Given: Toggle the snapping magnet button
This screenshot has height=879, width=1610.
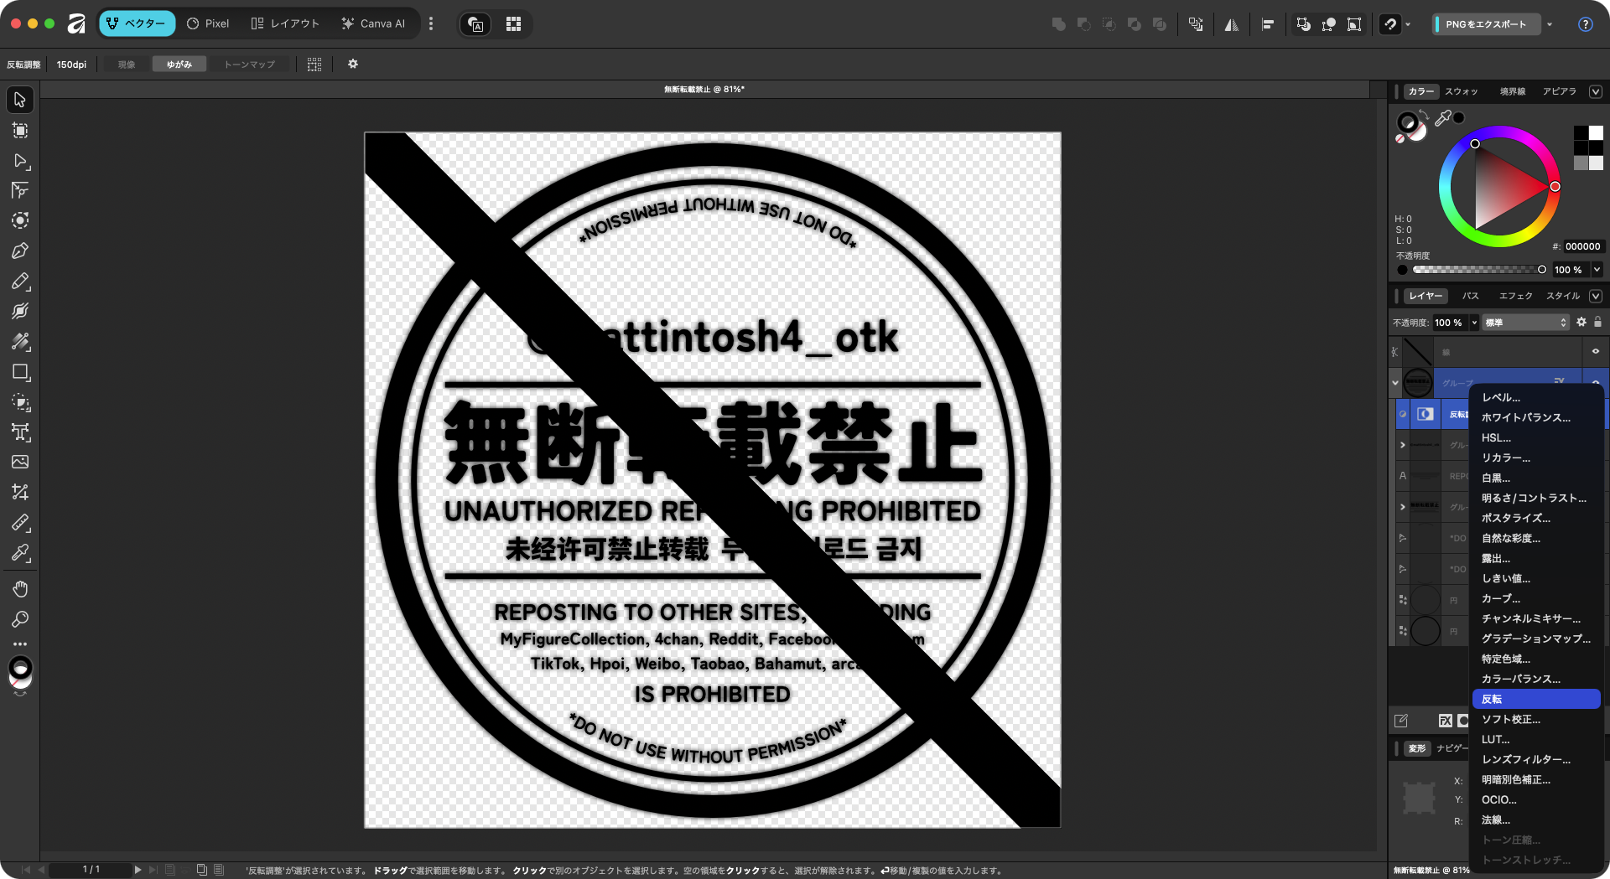Looking at the screenshot, I should 1389,24.
